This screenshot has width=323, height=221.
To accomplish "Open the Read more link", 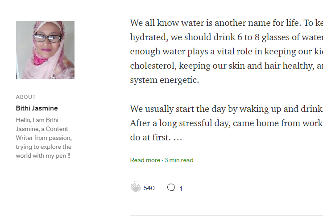I will pyautogui.click(x=145, y=160).
